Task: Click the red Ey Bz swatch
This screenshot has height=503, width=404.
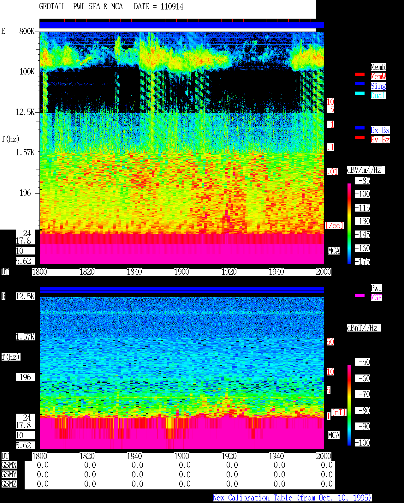Action: coord(360,137)
